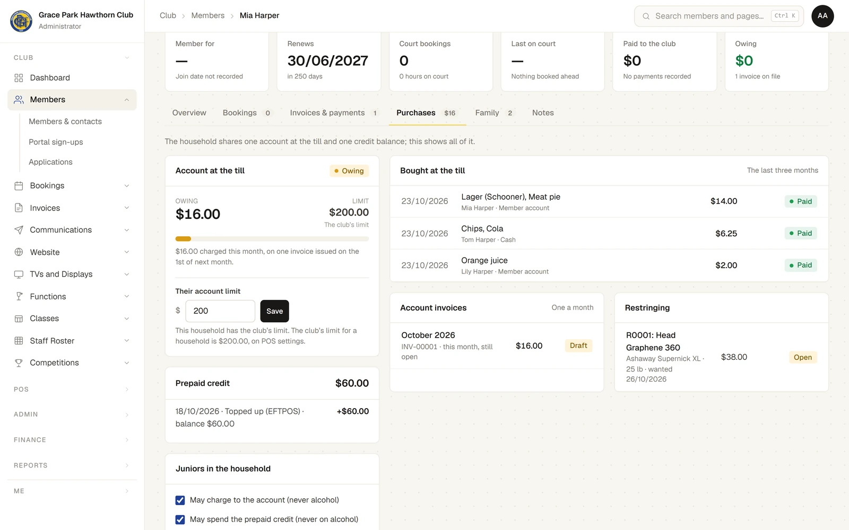This screenshot has height=530, width=849.
Task: Open Applications in sidebar
Action: click(x=50, y=162)
